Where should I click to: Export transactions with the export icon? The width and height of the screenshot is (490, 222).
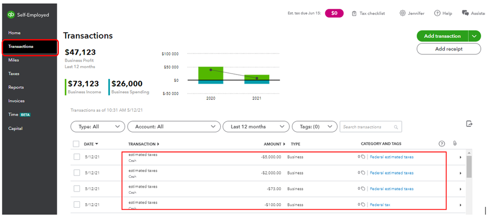469,123
